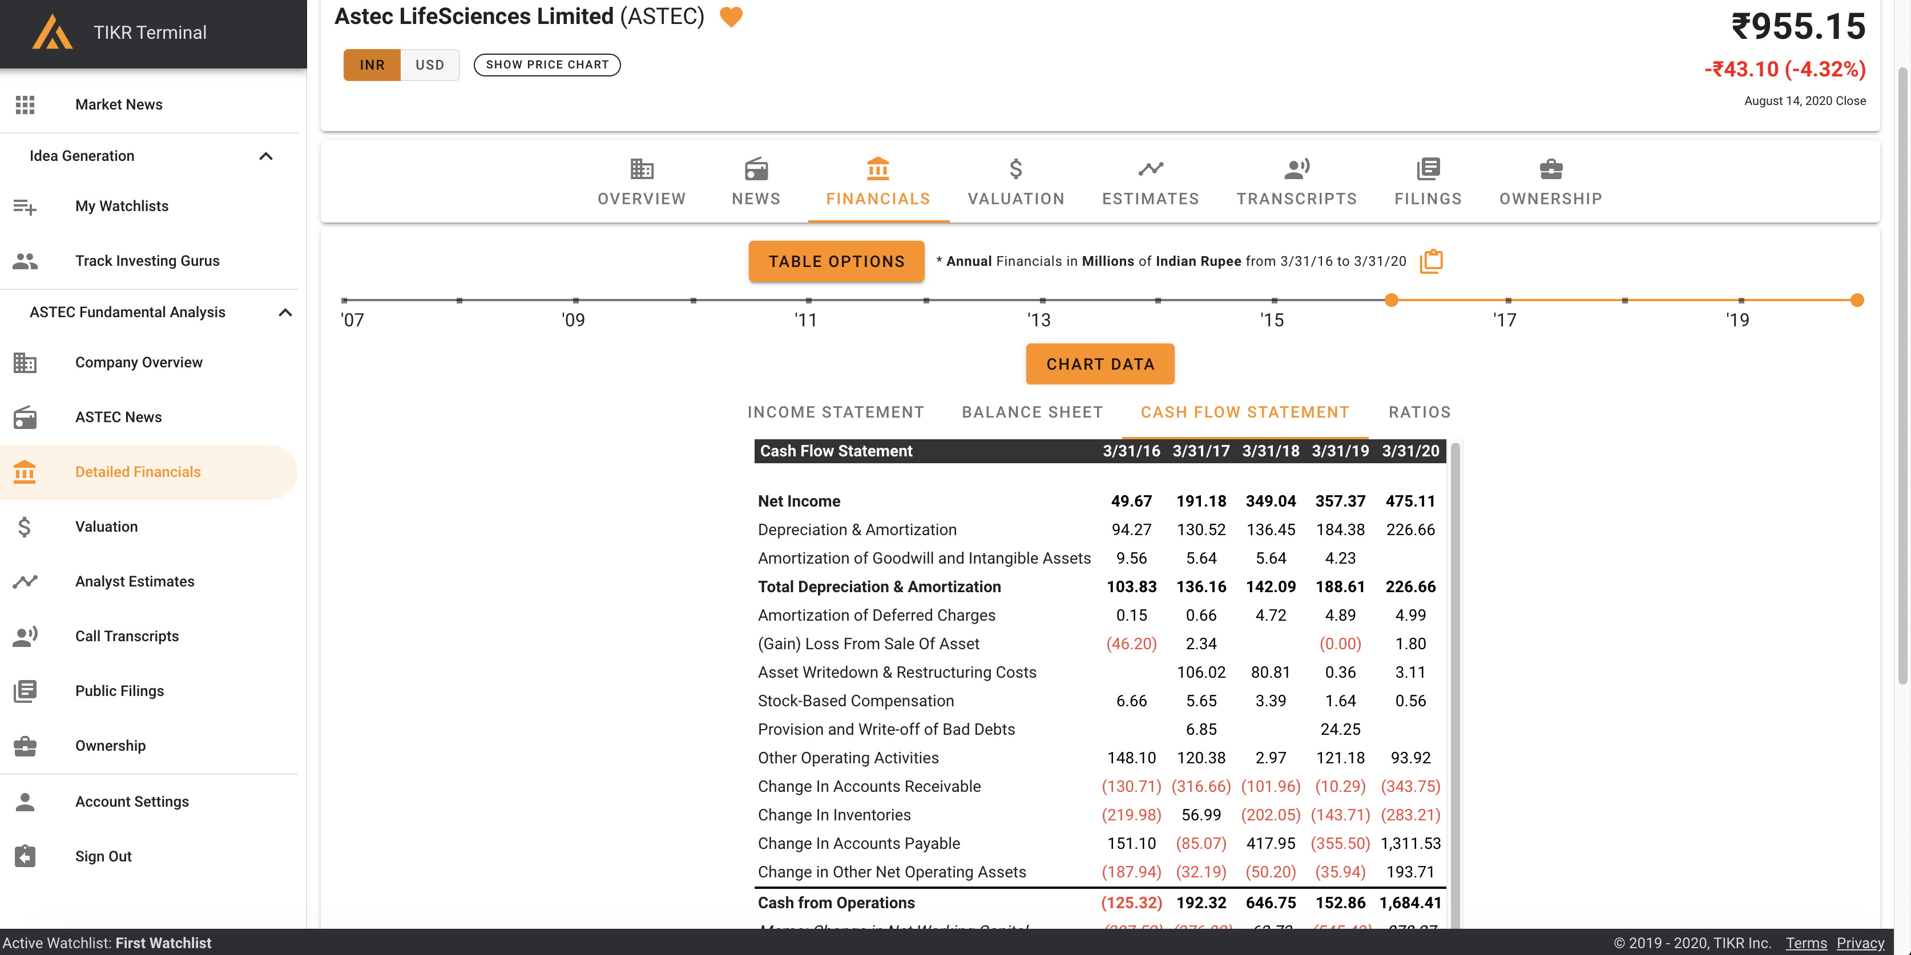The image size is (1911, 955).
Task: Toggle the orange favorite heart icon
Action: [731, 17]
